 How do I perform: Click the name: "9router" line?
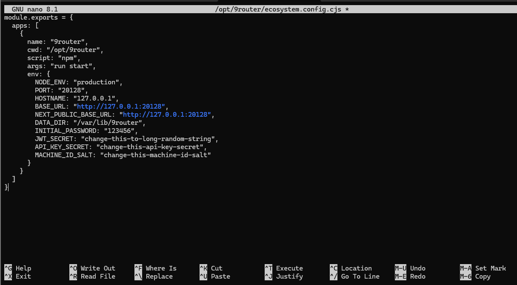(x=58, y=42)
